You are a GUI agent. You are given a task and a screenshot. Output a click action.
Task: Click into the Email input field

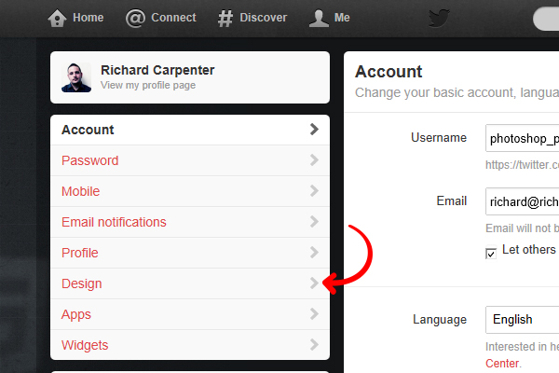[x=523, y=201]
